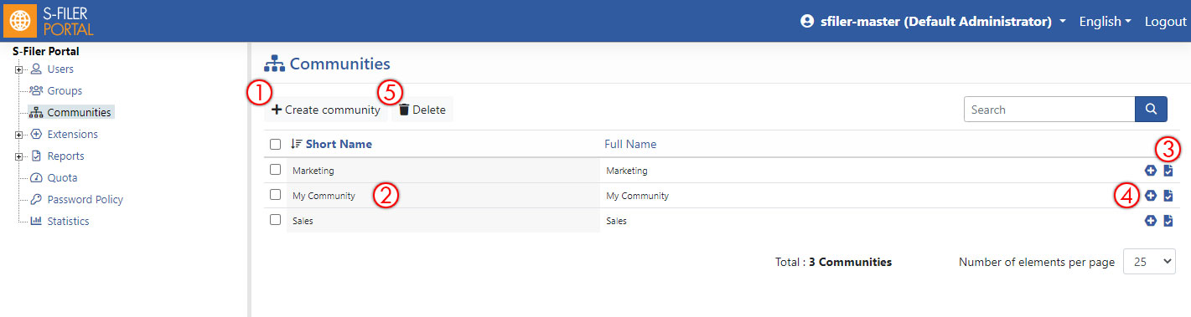The height and width of the screenshot is (317, 1191).
Task: Open the Password Policy menu item
Action: (x=85, y=199)
